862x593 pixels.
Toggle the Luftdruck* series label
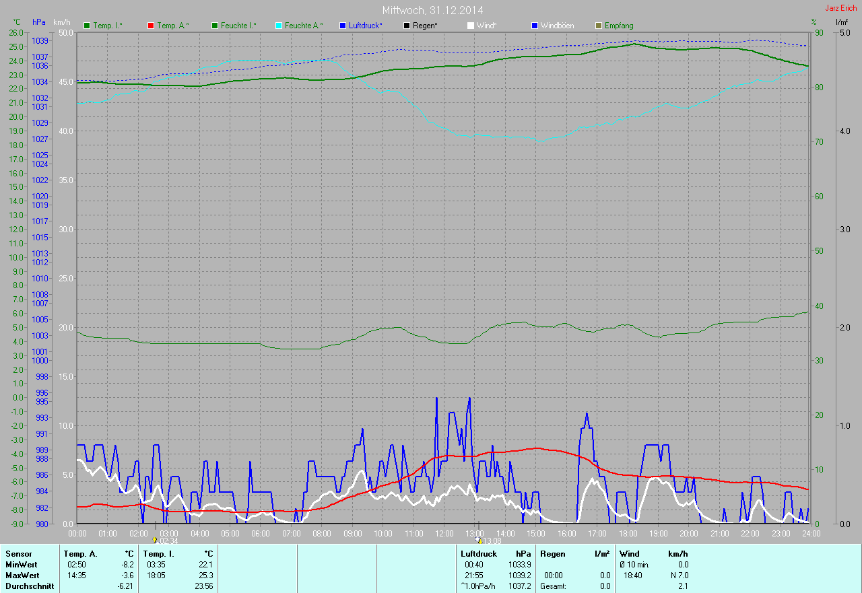(x=366, y=26)
